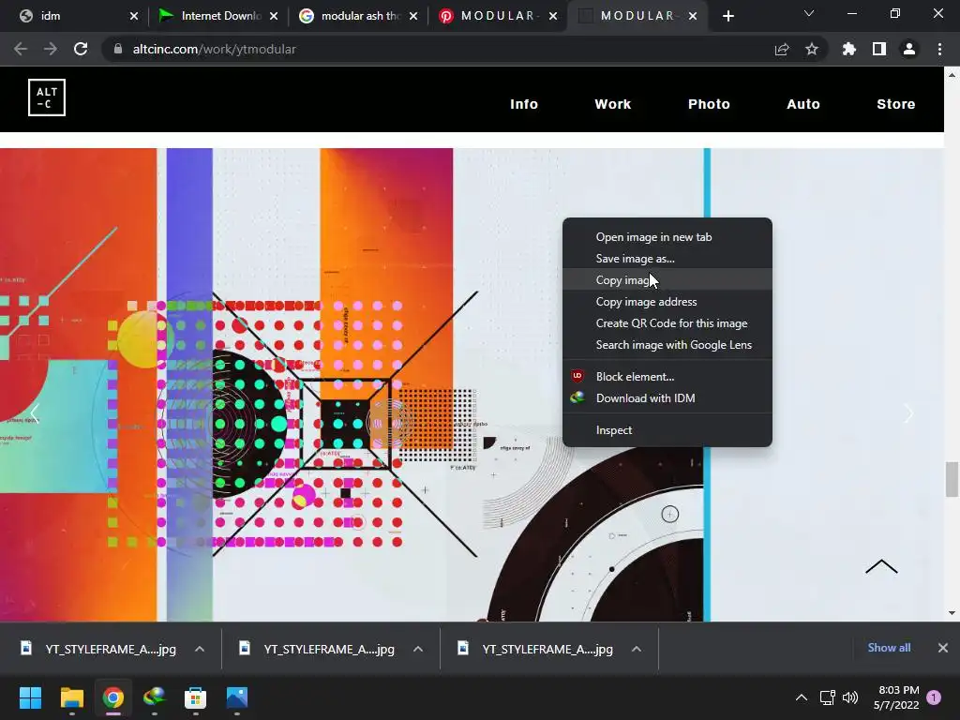
Task: Close the idm tab
Action: click(x=134, y=16)
